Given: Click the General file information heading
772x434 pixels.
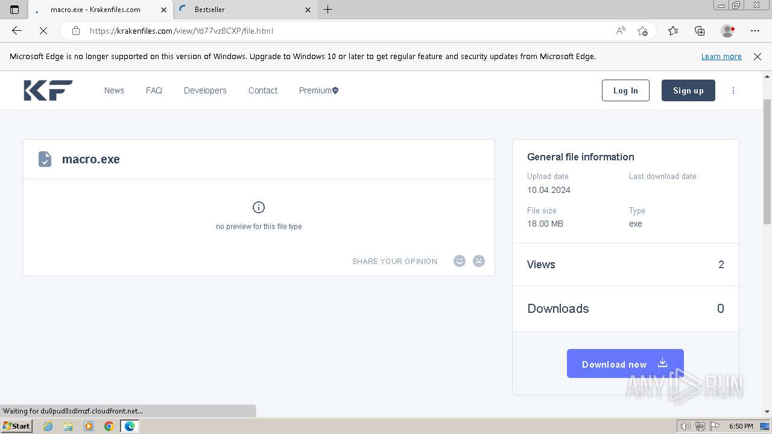Looking at the screenshot, I should [x=581, y=157].
